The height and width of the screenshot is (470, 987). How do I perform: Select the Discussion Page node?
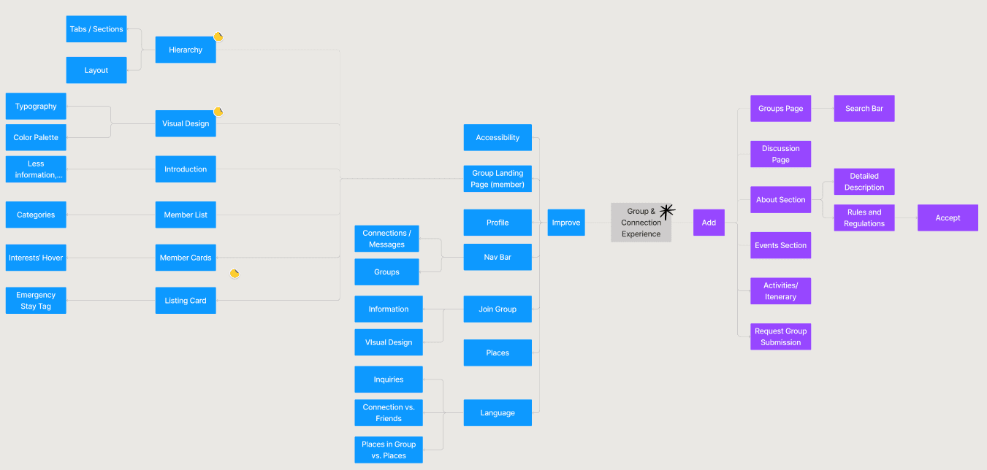pos(780,154)
